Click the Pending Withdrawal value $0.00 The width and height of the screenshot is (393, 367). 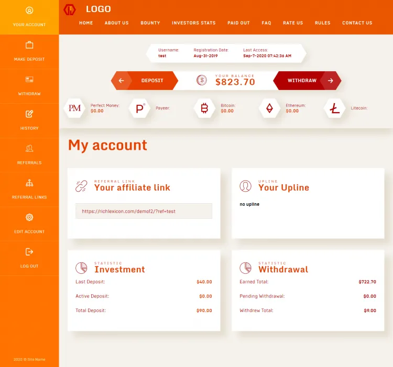(370, 296)
